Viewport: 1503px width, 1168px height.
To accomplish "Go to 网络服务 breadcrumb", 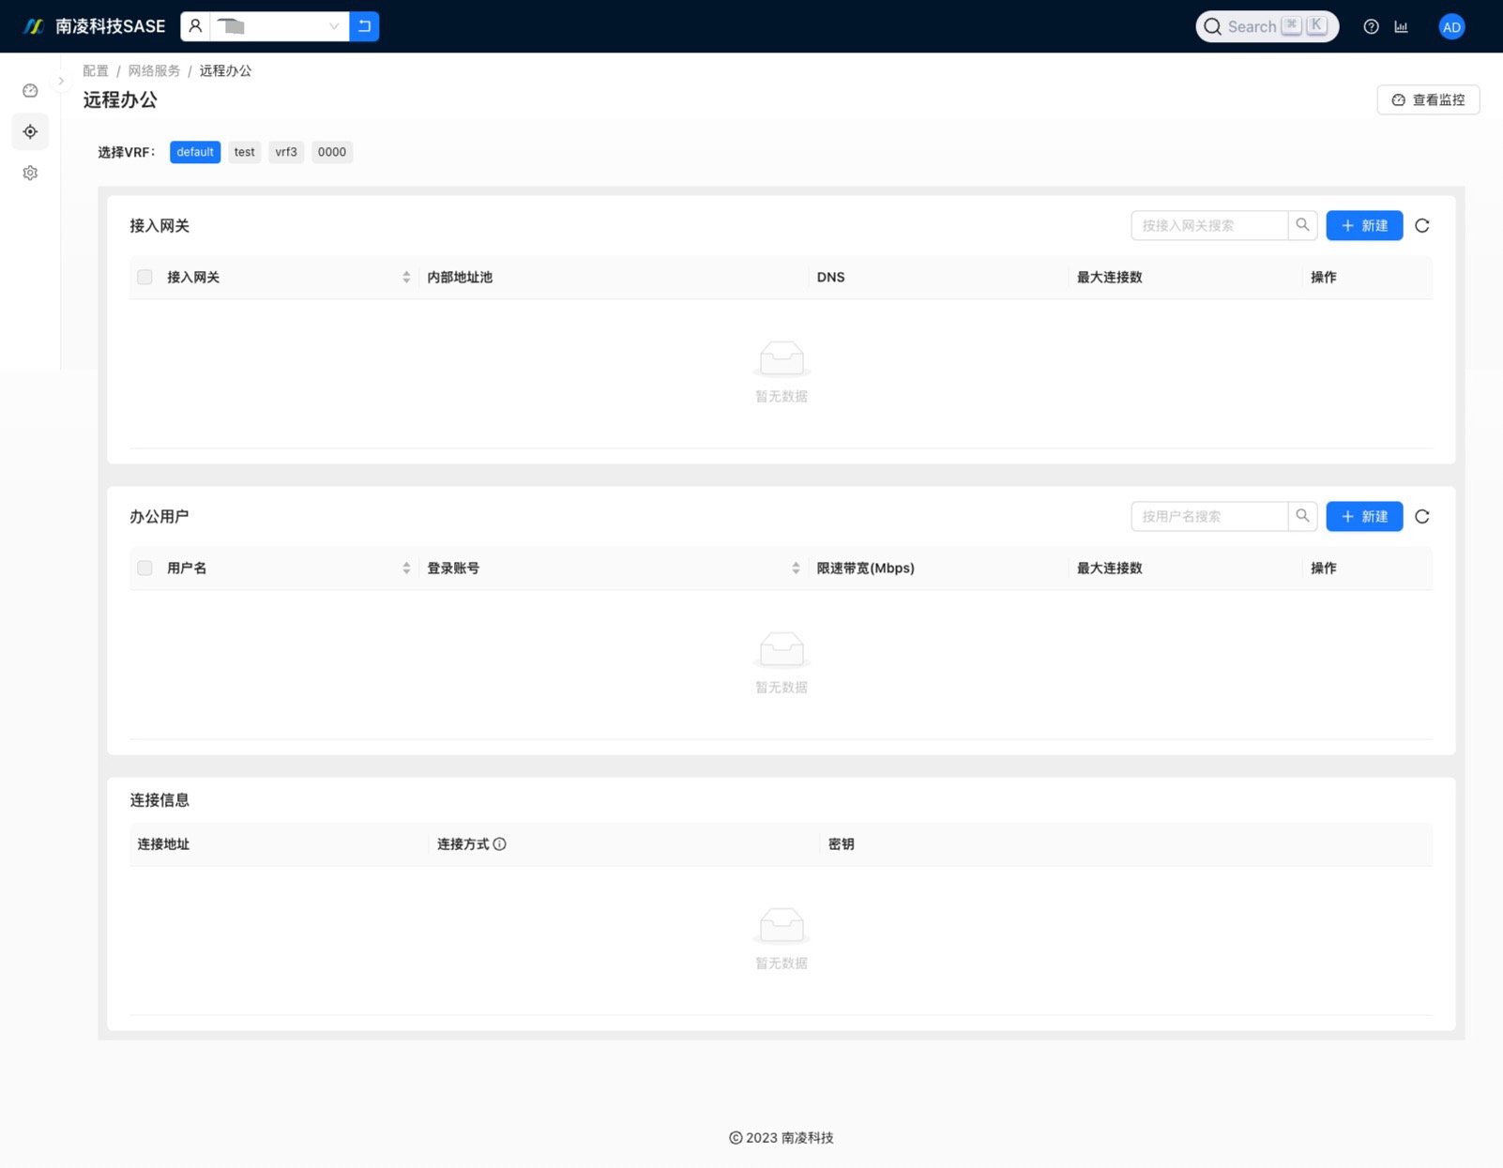I will [154, 70].
